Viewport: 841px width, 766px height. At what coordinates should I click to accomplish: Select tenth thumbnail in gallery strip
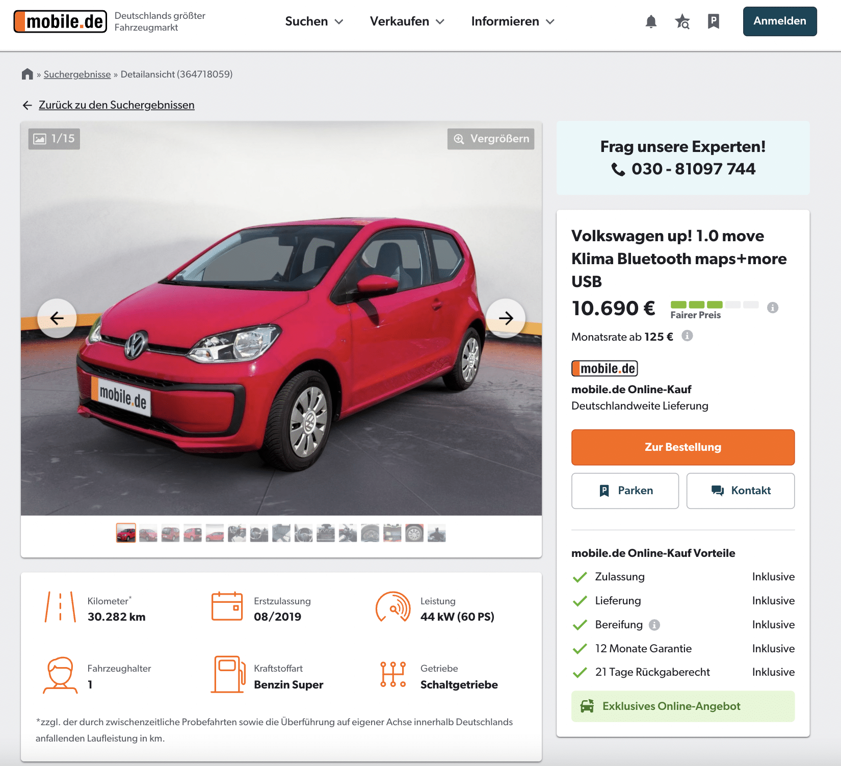tap(326, 533)
